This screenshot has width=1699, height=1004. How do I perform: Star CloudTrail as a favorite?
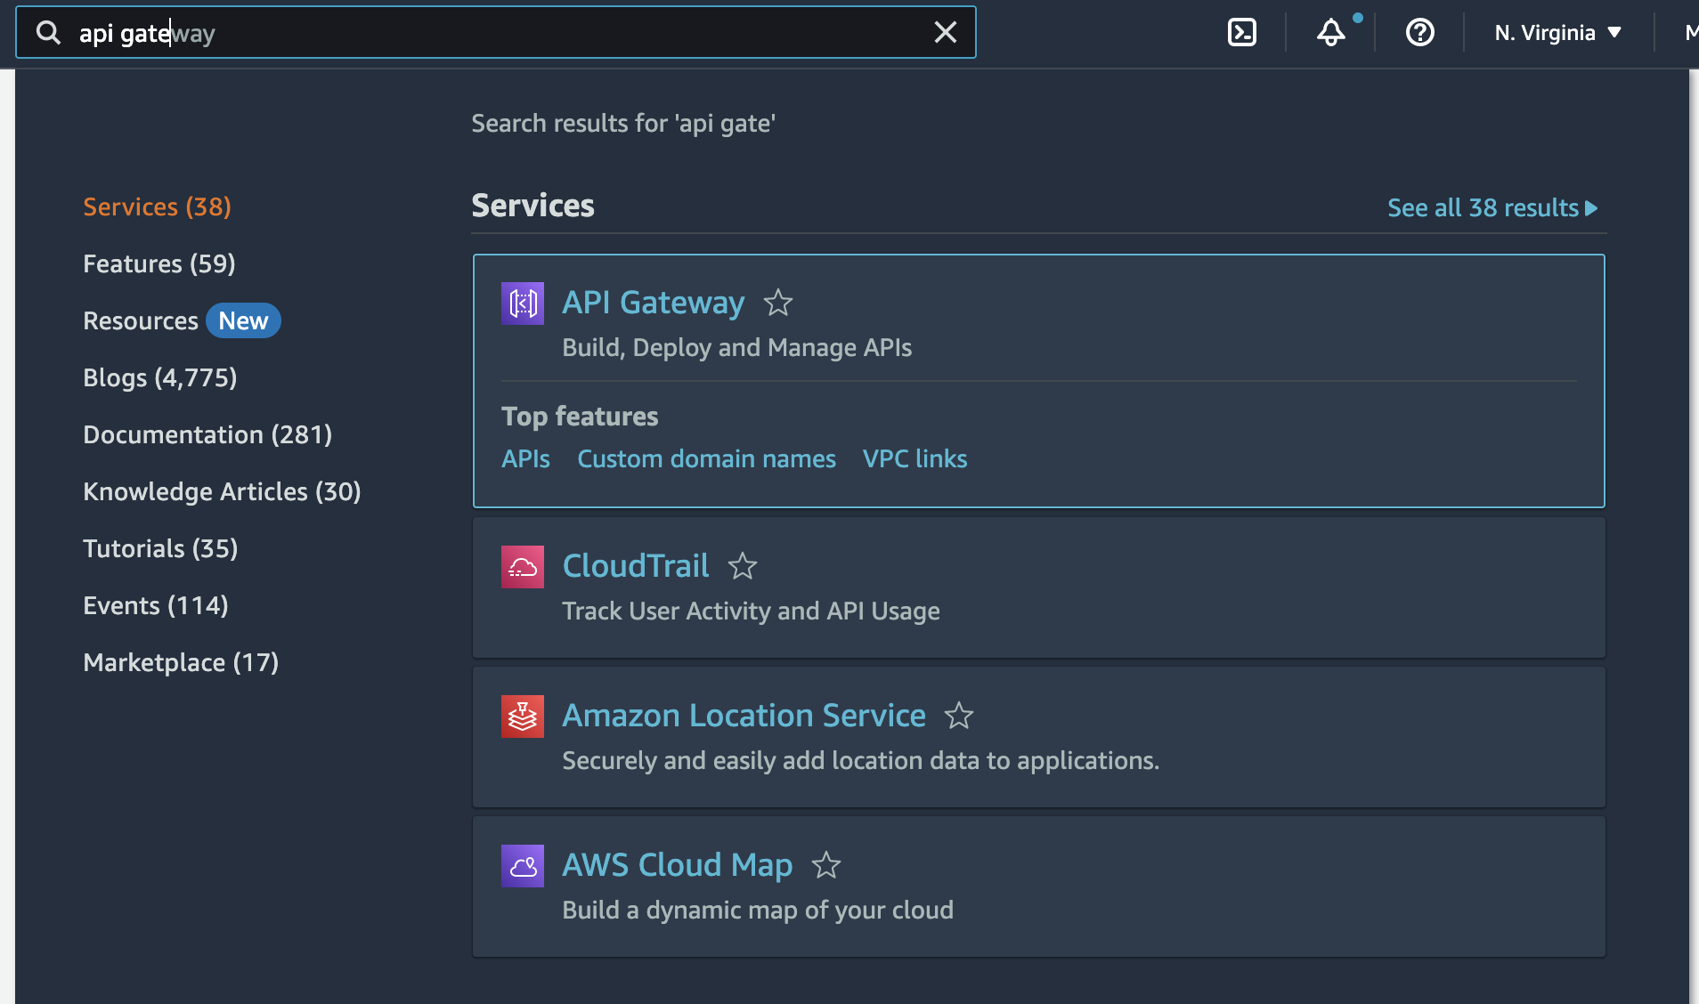(x=744, y=567)
